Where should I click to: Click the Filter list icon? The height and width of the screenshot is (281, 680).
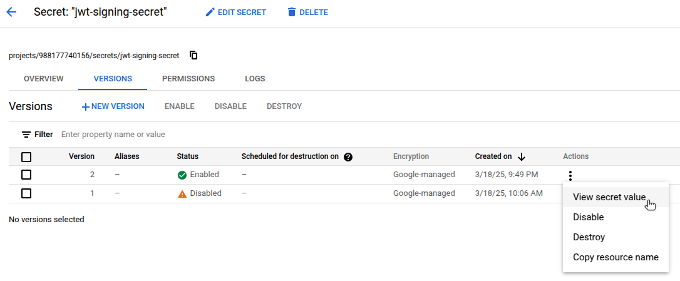(26, 135)
